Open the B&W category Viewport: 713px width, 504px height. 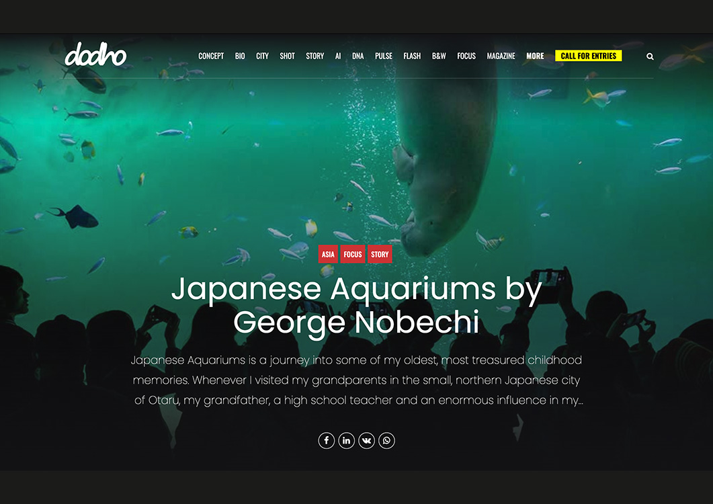[x=439, y=56]
